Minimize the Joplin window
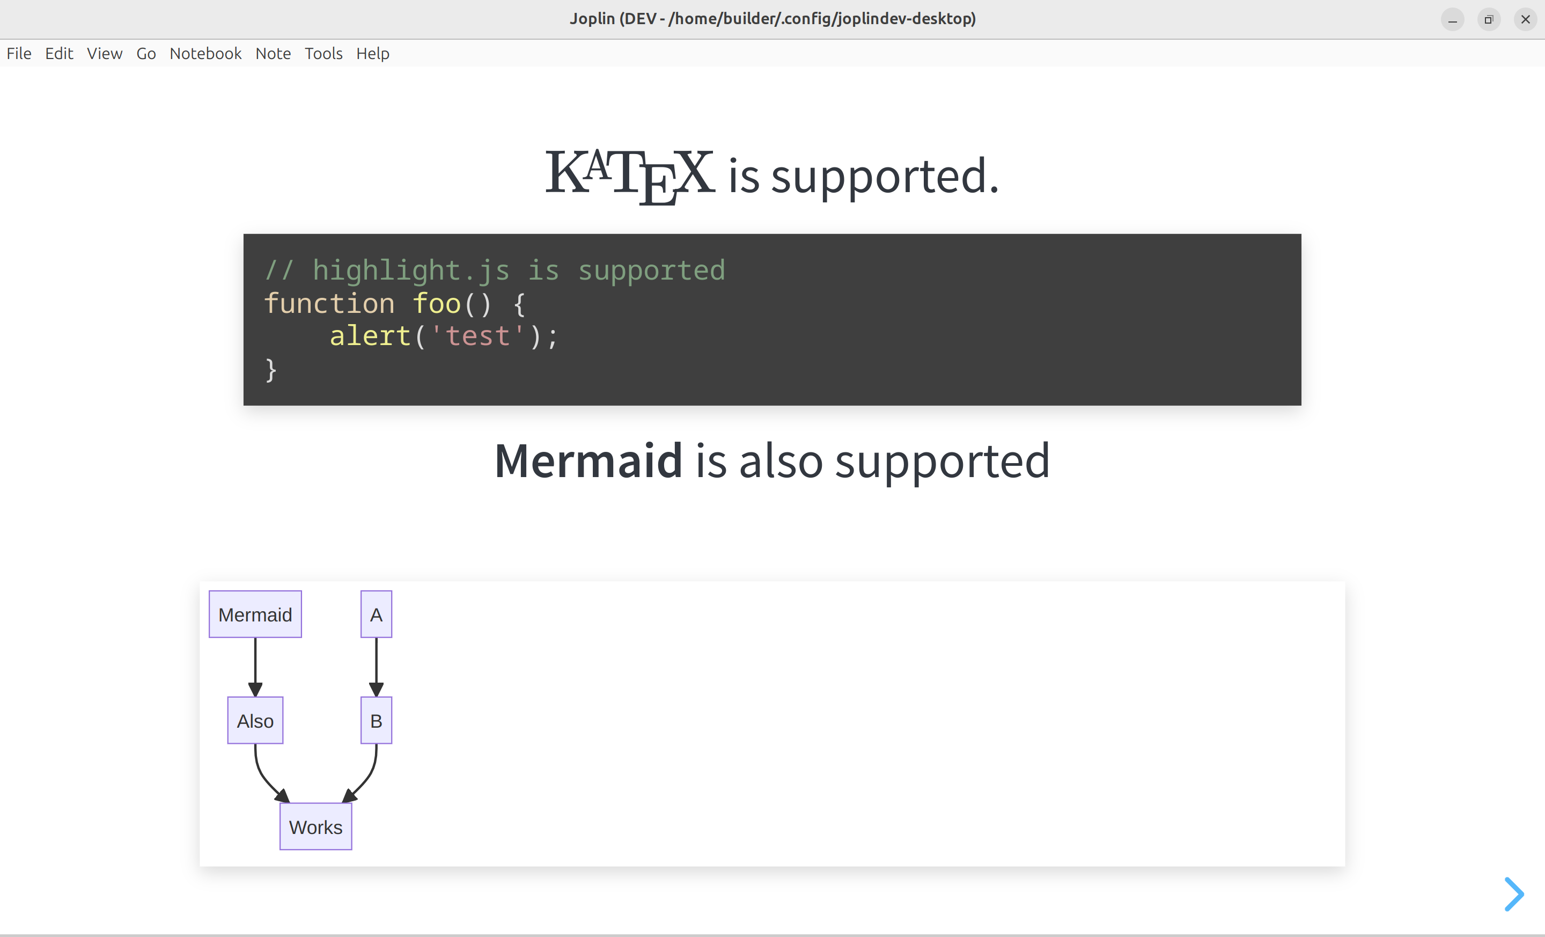The image size is (1545, 937). tap(1452, 19)
